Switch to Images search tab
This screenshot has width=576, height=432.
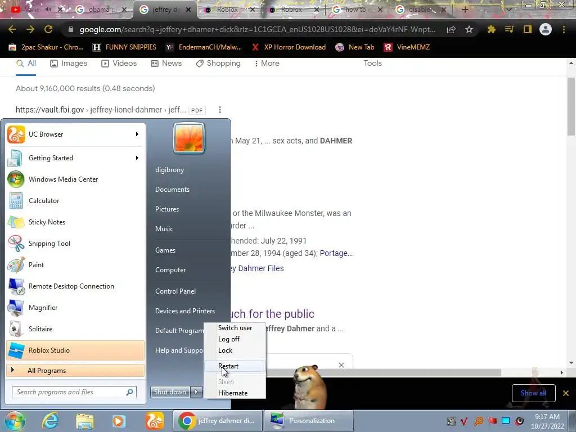click(69, 63)
